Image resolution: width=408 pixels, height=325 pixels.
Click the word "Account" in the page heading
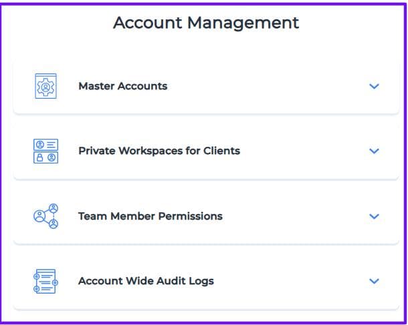146,23
